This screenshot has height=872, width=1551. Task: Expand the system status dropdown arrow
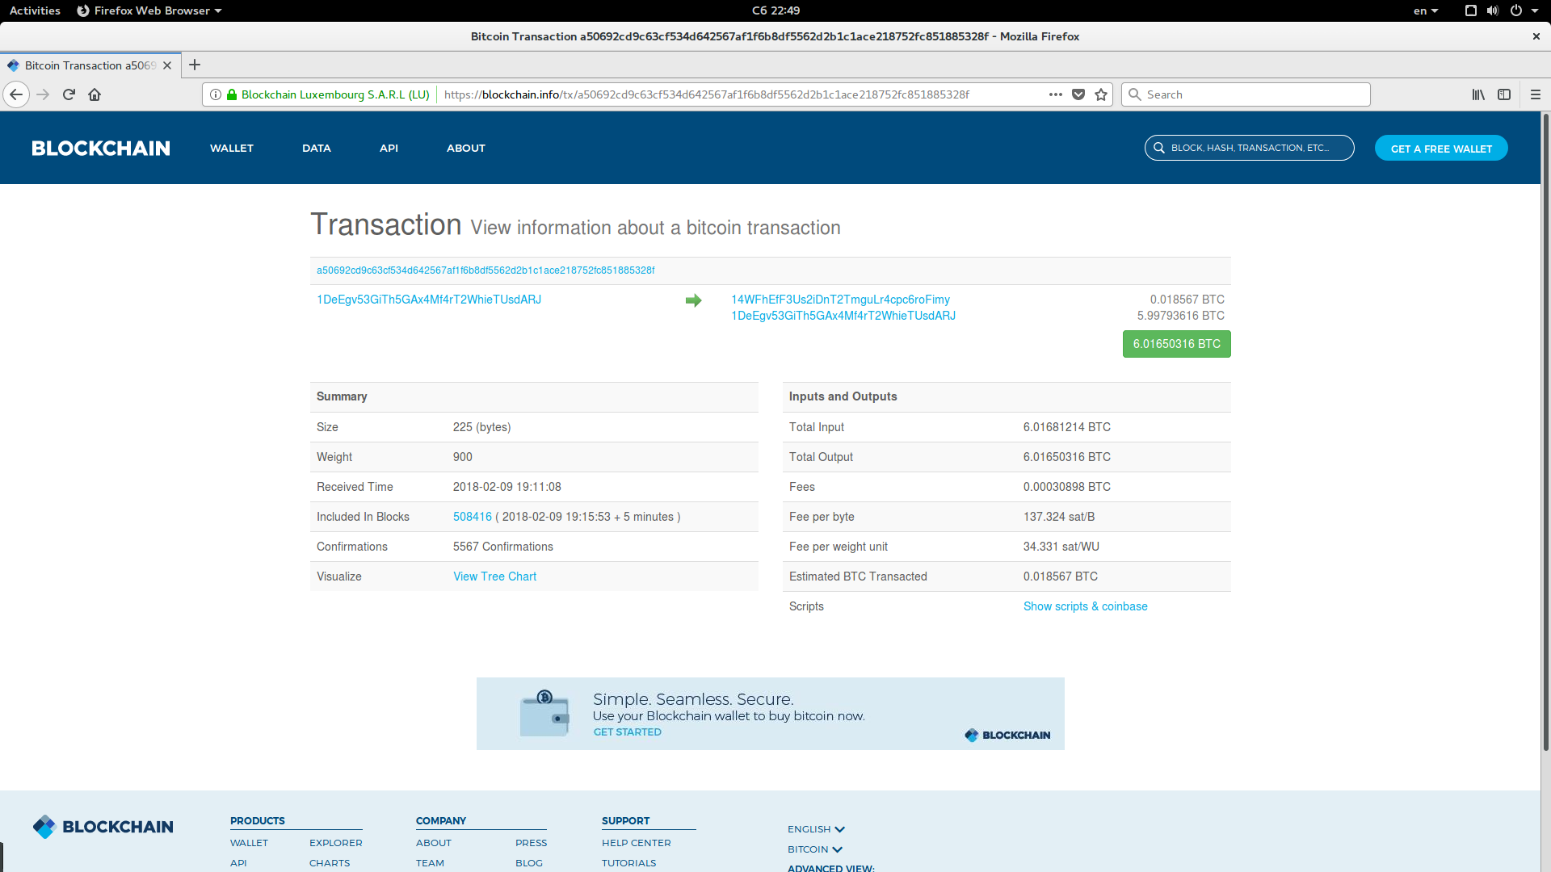1535,10
